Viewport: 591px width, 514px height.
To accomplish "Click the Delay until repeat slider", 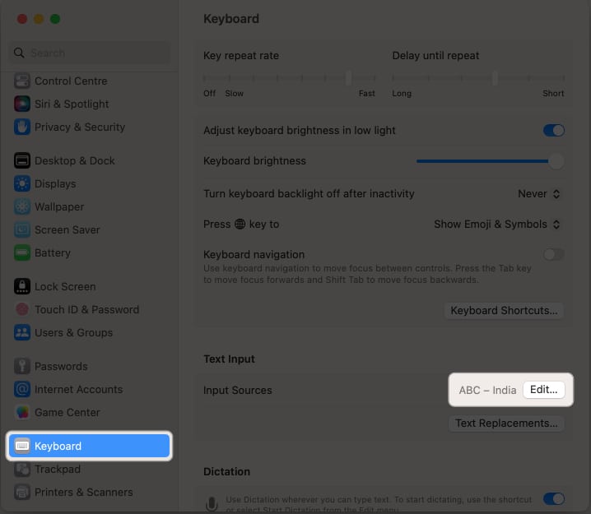I will pos(478,78).
